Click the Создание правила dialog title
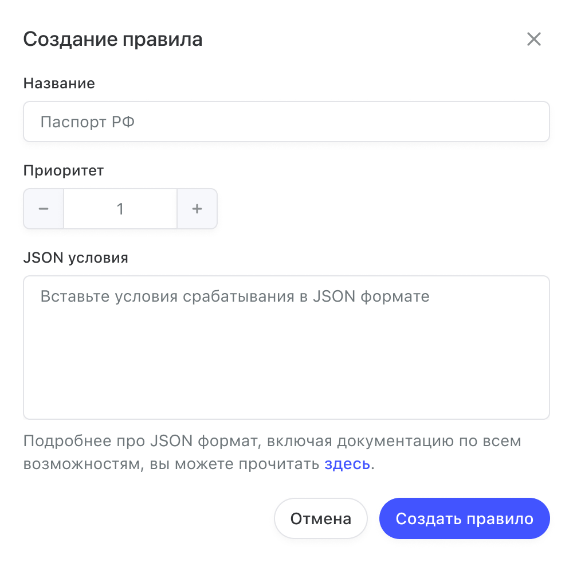Screen dimensions: 573x562 (x=112, y=40)
